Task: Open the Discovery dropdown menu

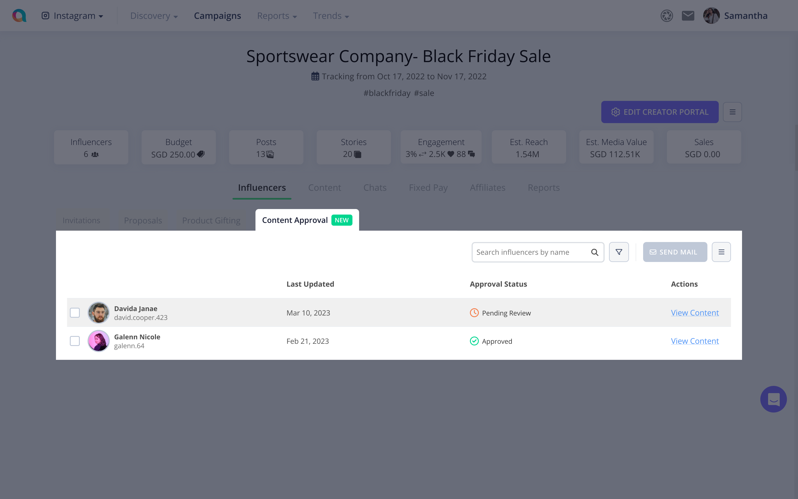Action: pos(154,16)
